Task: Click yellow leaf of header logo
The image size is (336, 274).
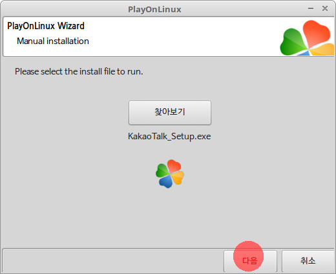Action: (x=322, y=50)
